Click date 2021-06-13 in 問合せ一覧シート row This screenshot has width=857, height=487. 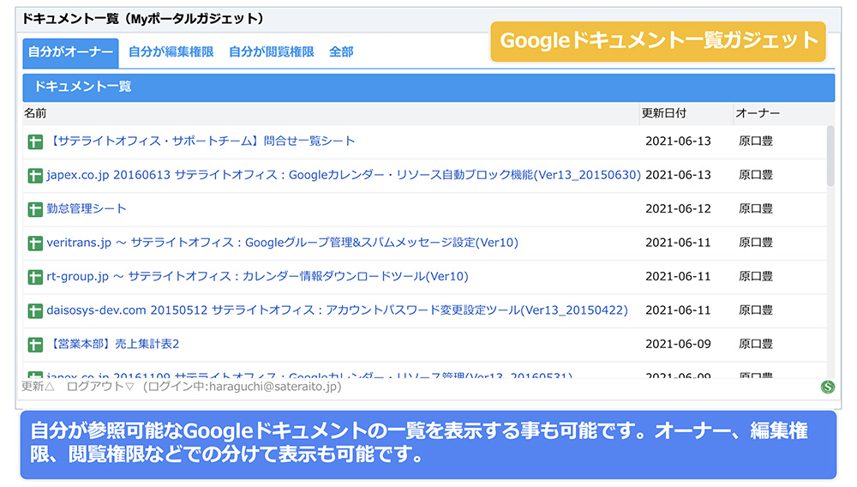coord(678,141)
